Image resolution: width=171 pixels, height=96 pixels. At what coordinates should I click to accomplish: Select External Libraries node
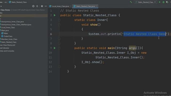(5, 48)
